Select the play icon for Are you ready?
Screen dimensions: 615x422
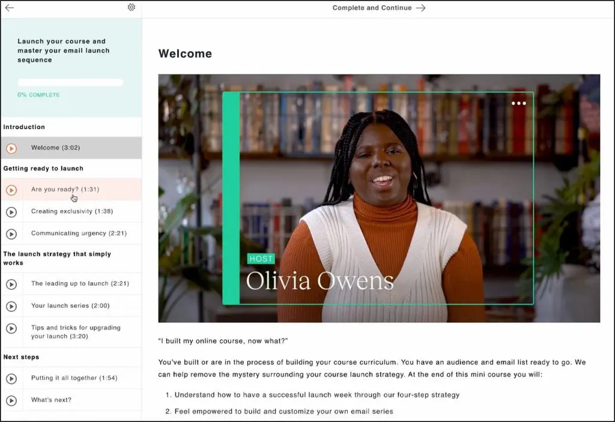11,189
